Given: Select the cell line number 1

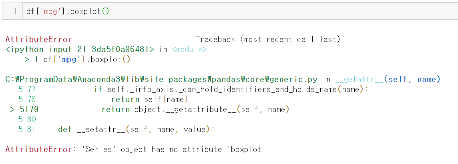Looking at the screenshot, I should [x=14, y=11].
